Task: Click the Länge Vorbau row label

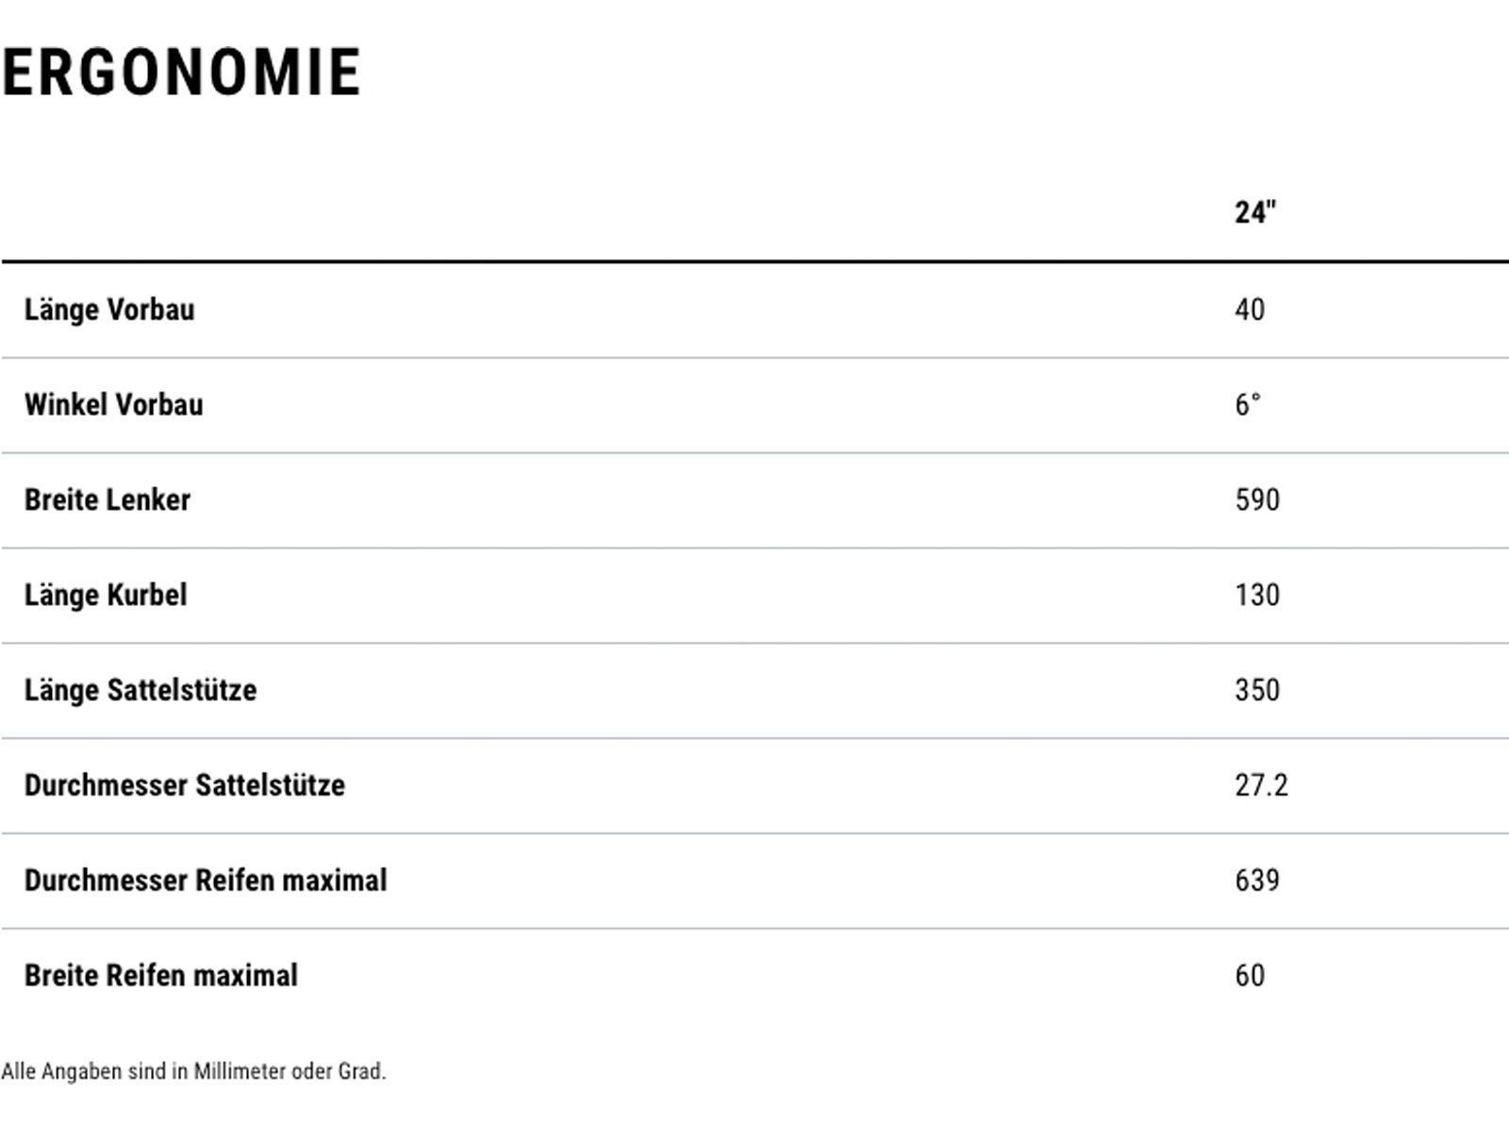Action: (x=109, y=310)
